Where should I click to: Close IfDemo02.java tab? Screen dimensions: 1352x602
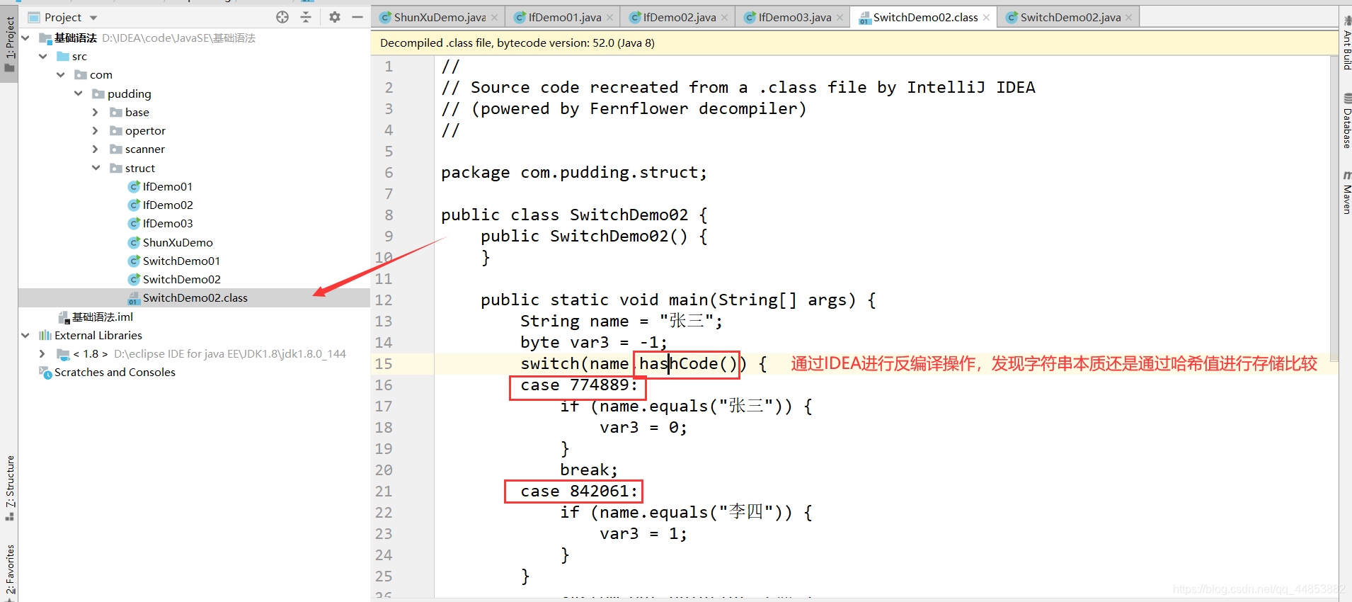[x=724, y=18]
